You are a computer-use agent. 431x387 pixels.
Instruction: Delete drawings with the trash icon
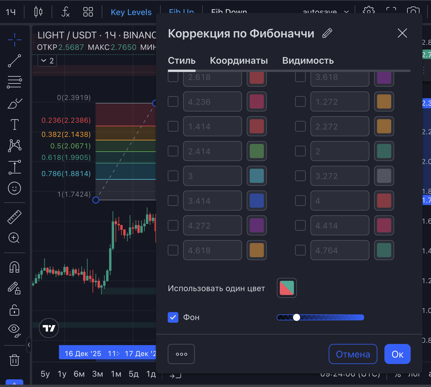pos(14,360)
